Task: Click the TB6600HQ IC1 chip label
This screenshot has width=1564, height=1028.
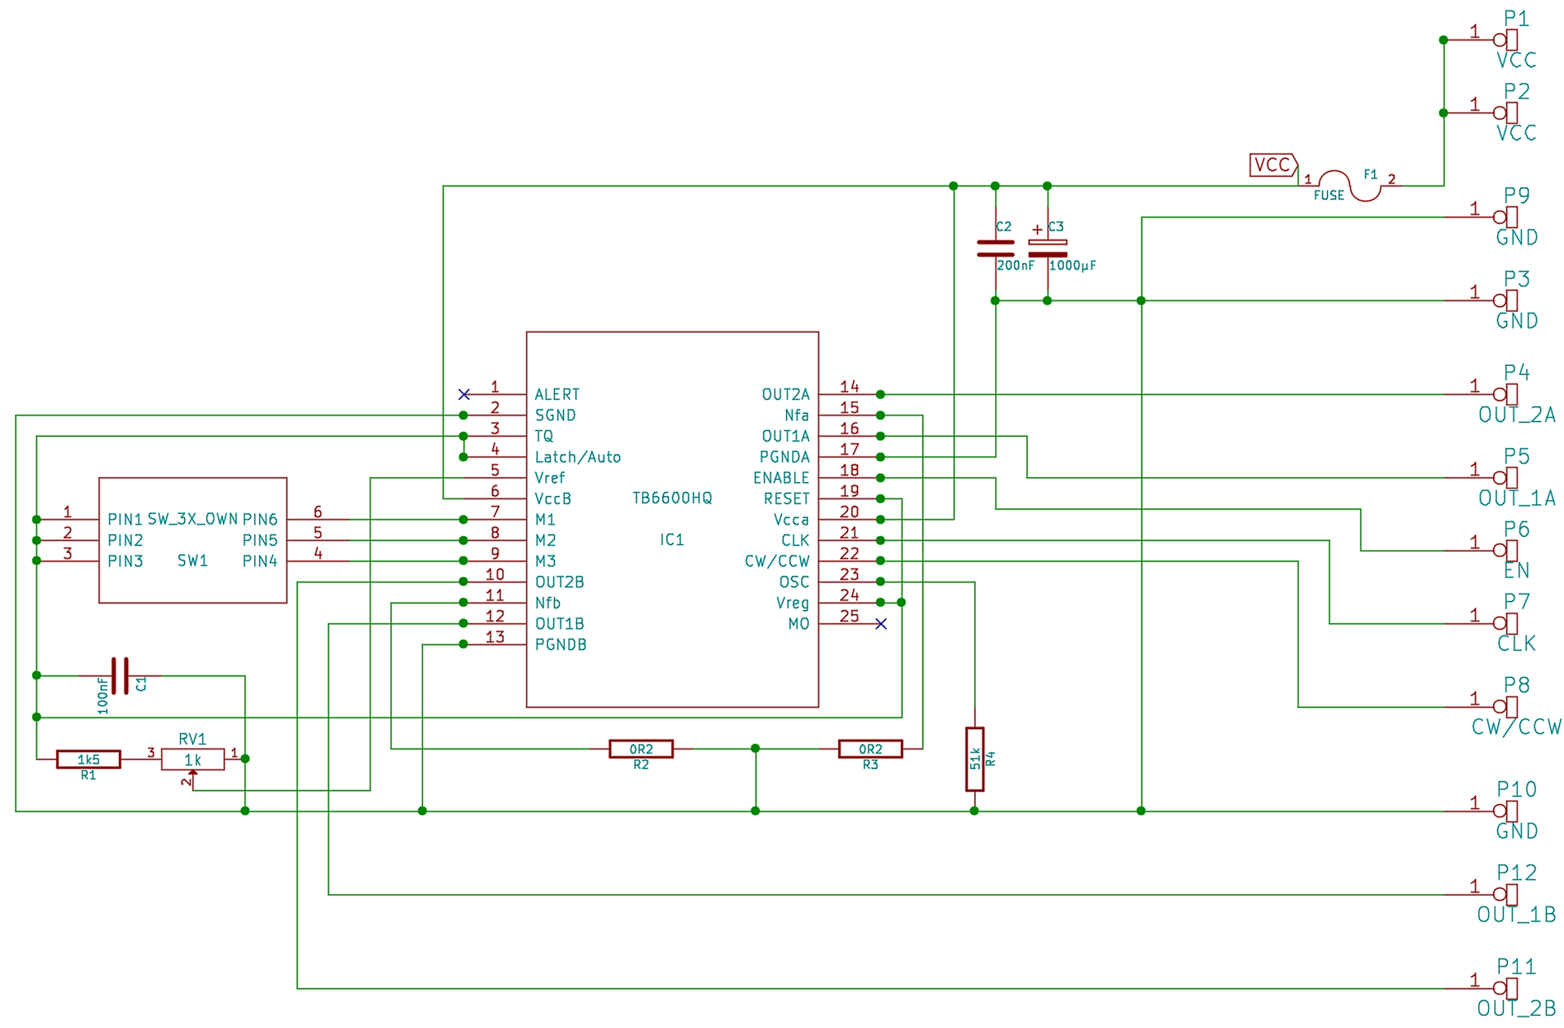Action: pyautogui.click(x=672, y=498)
